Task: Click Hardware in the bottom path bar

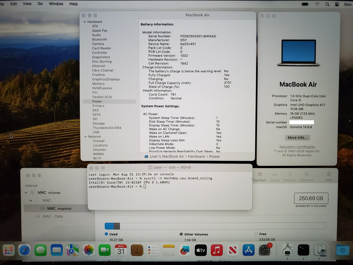Action: pos(196,156)
